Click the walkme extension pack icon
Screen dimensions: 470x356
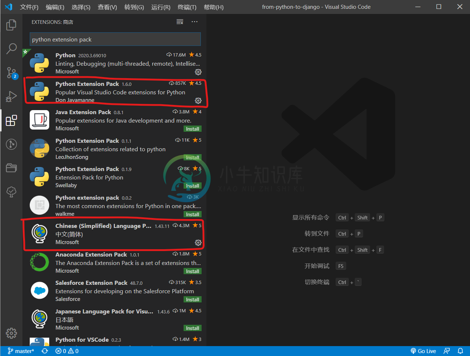pyautogui.click(x=39, y=205)
